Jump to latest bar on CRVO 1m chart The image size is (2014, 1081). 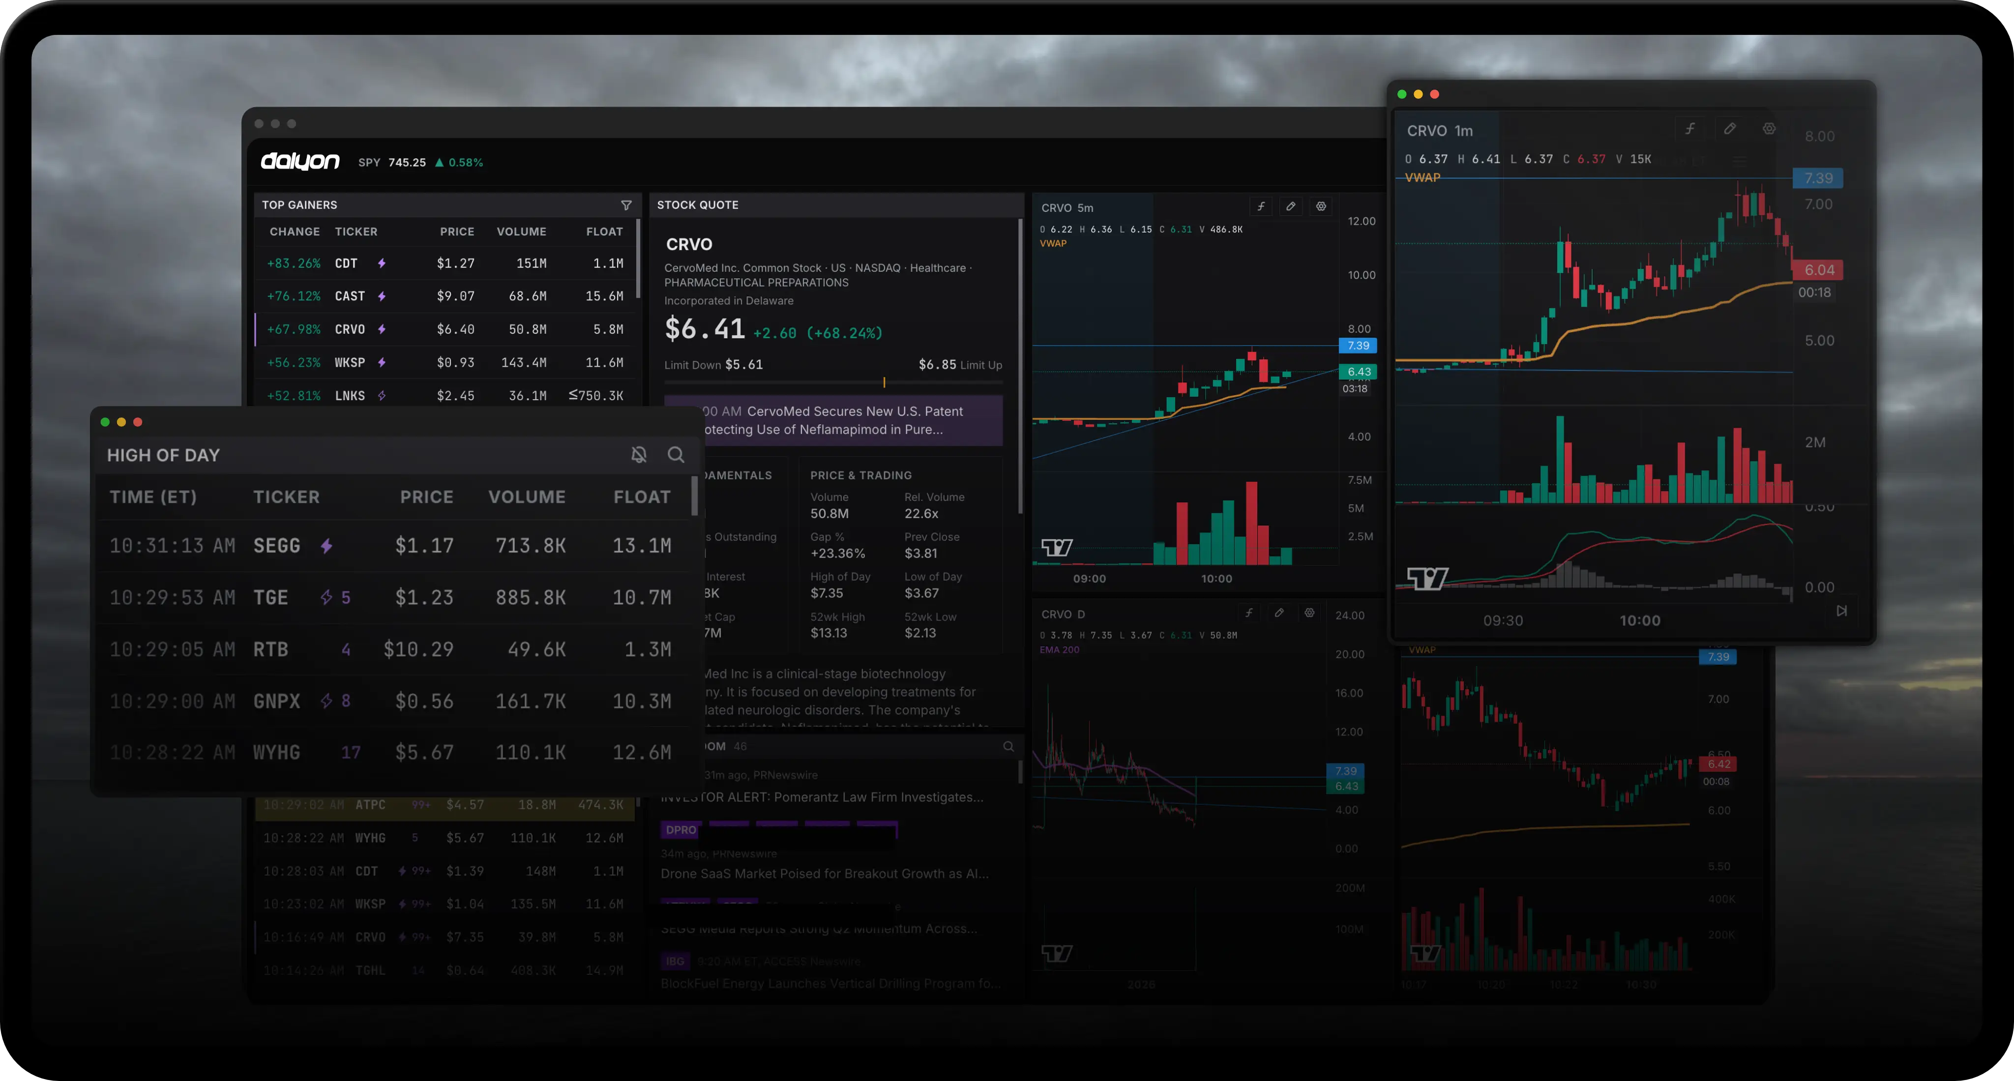coord(1841,611)
